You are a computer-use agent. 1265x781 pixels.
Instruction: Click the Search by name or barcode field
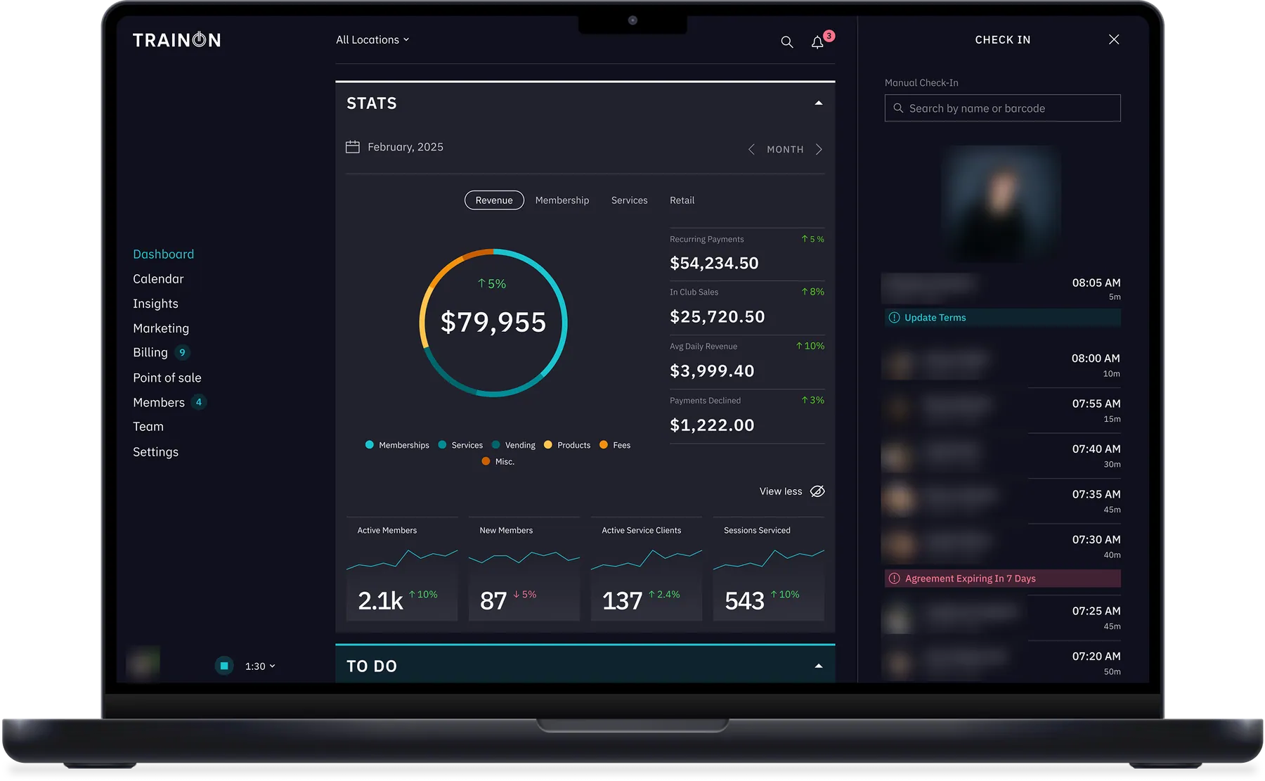[1003, 108]
